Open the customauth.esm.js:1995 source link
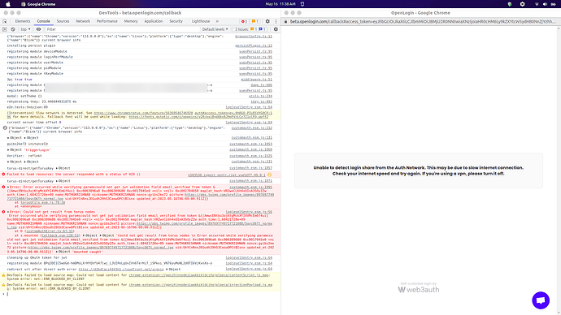The width and height of the screenshot is (561, 315). pyautogui.click(x=250, y=188)
